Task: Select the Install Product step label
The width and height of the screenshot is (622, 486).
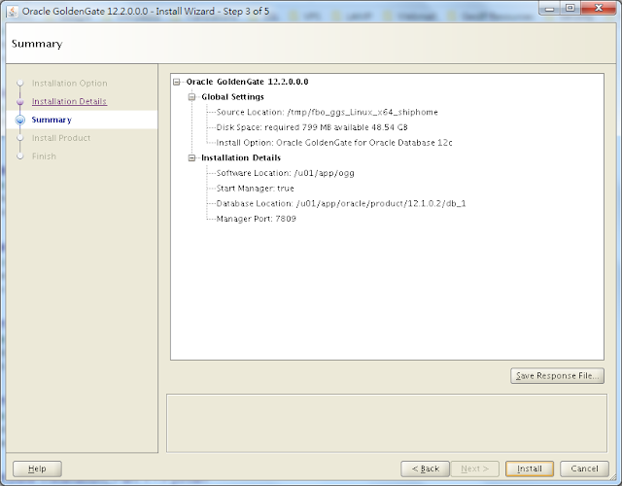Action: [x=61, y=138]
